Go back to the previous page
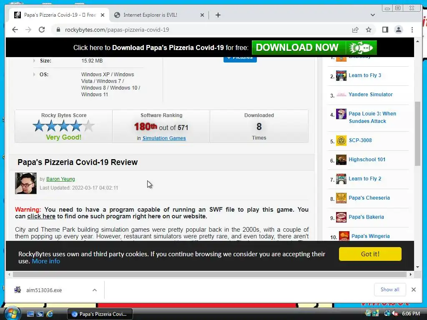Screen dimensions: 427x320 15,30
